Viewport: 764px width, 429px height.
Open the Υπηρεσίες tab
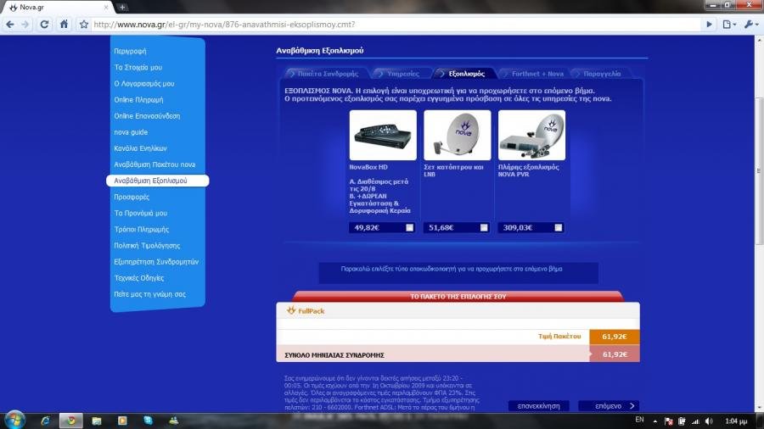coord(398,74)
